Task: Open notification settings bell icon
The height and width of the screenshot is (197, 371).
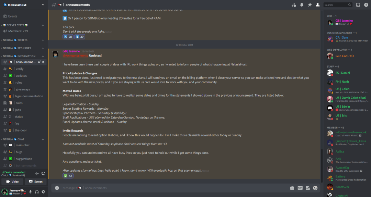Action: 302,5
